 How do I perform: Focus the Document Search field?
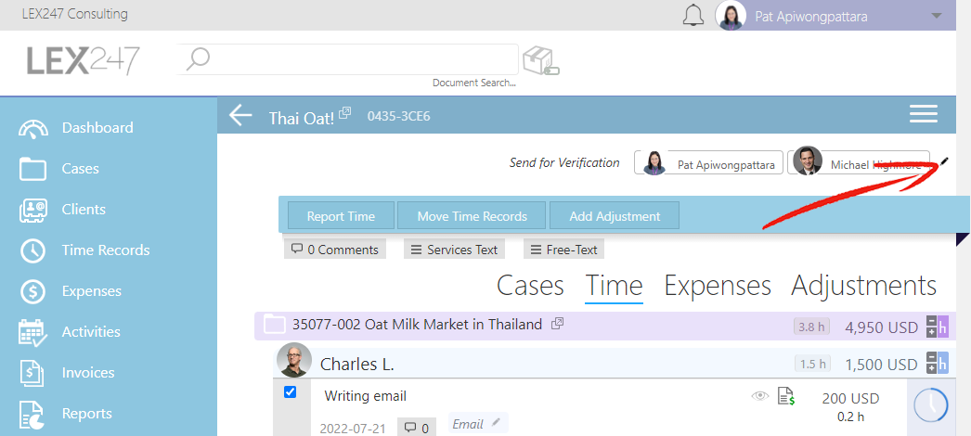tap(348, 60)
